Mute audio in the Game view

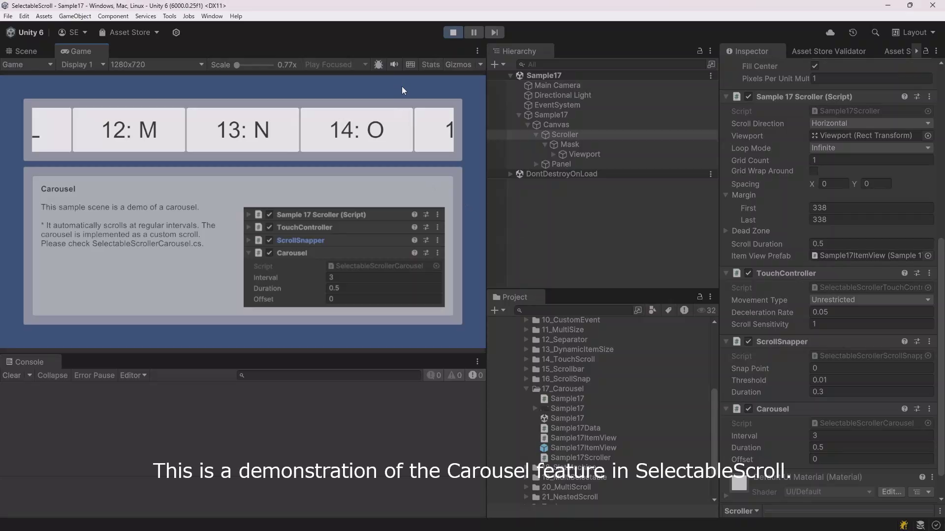(x=394, y=64)
